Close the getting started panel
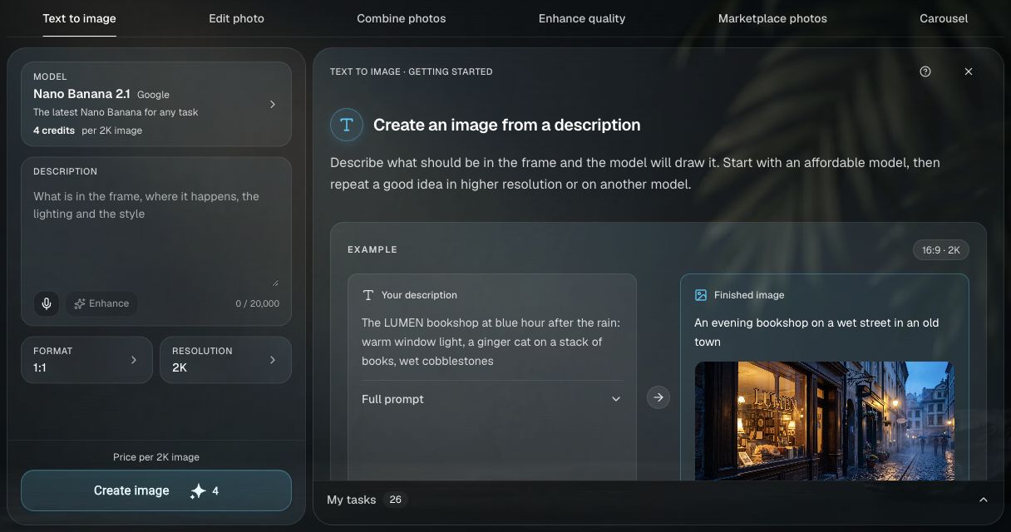1011x532 pixels. tap(969, 71)
